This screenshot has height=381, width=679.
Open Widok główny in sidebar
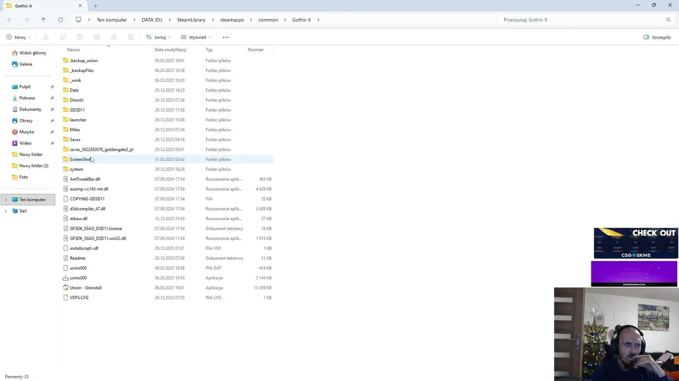click(x=32, y=53)
